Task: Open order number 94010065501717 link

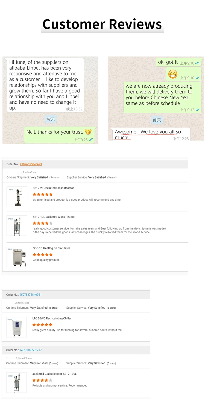Action: 30,350
